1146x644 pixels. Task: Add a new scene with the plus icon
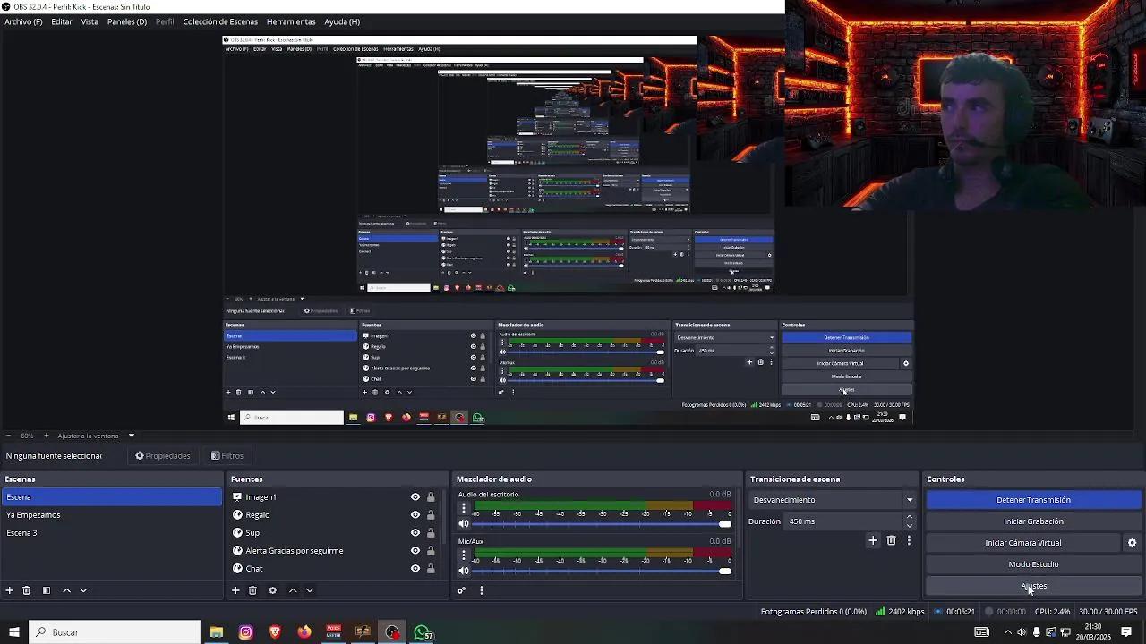pos(9,590)
